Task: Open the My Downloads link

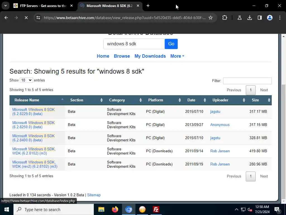Action: click(x=150, y=56)
